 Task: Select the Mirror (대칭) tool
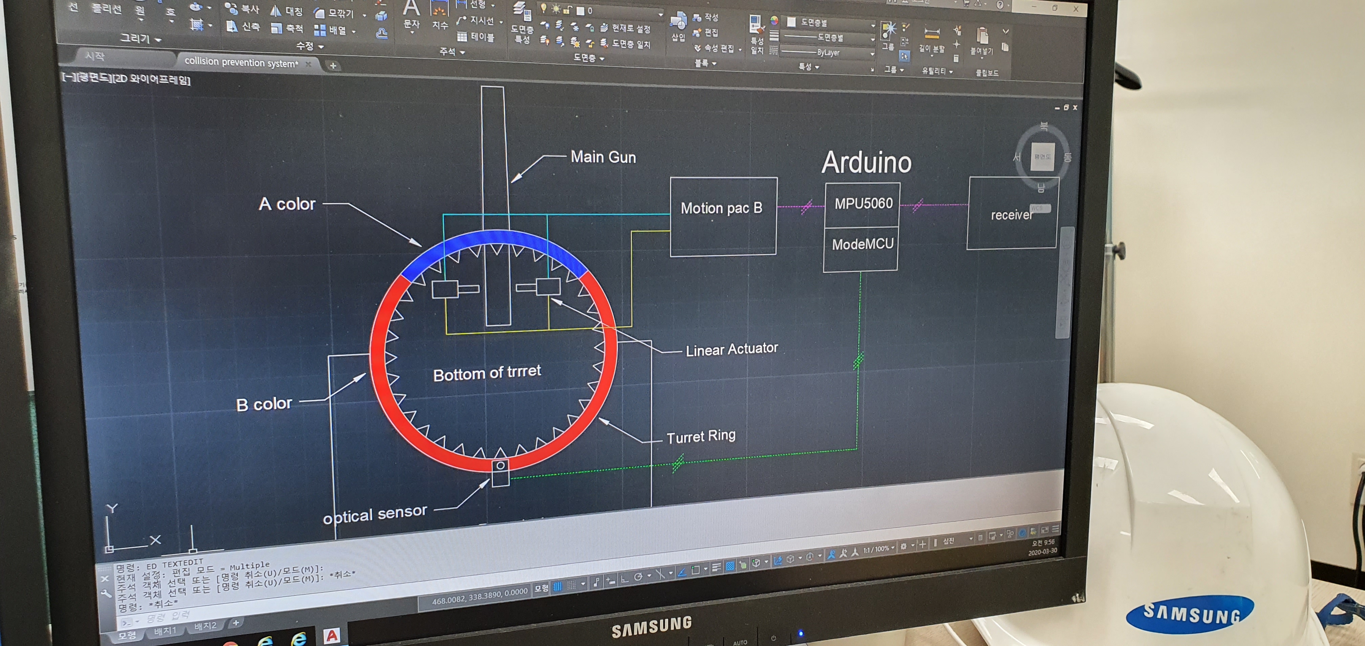click(x=287, y=10)
